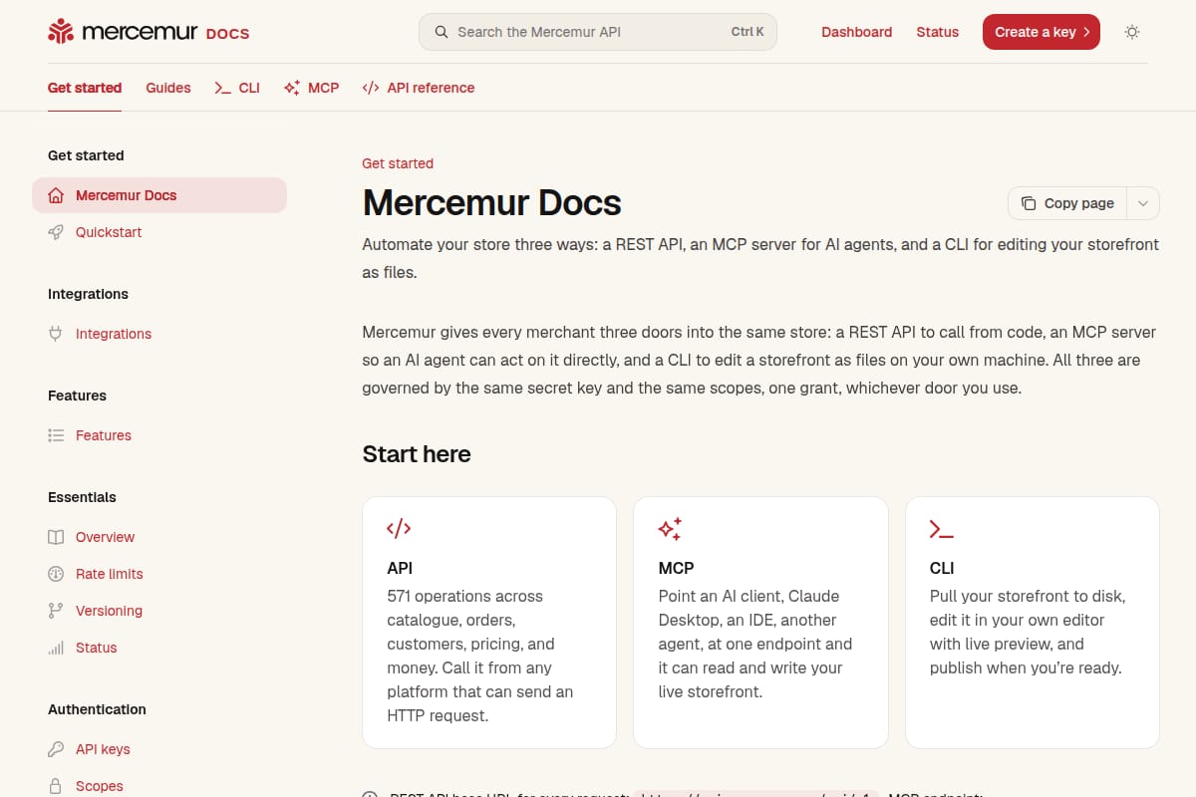
Task: Open the Status link in header
Action: 938,32
